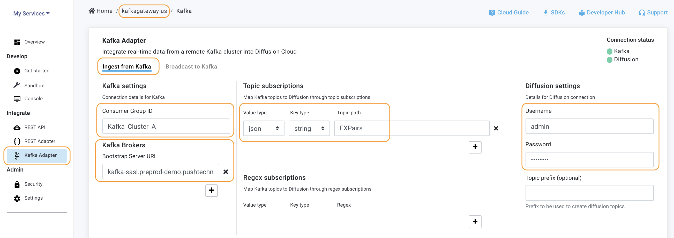Open the My Services dropdown
This screenshot has width=674, height=238.
31,13
